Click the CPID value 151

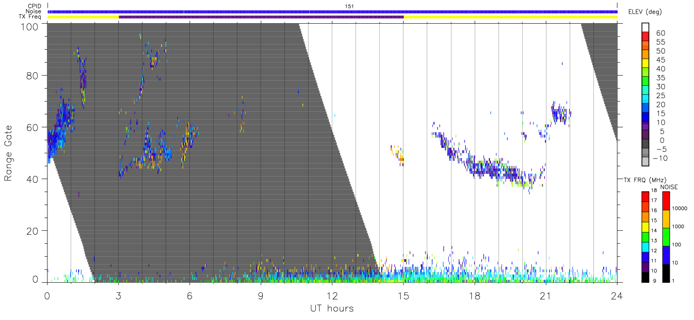(349, 6)
